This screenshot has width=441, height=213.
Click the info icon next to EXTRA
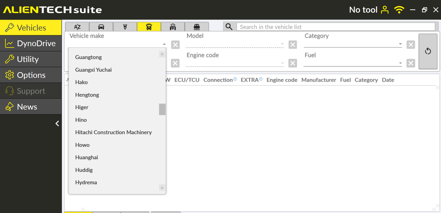261,79
